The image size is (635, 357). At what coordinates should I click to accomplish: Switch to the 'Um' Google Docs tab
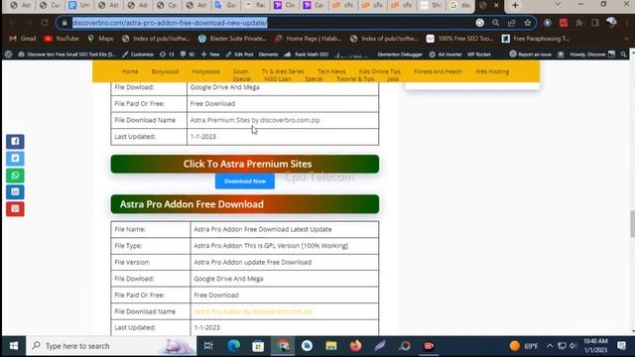[x=79, y=5]
